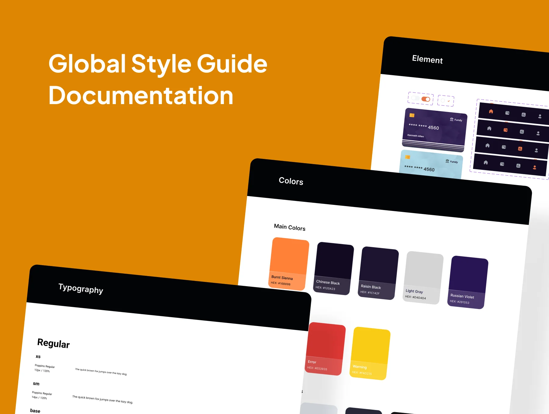
Task: Click the home icon in the chart-highlighted navigation bar
Action: (x=487, y=146)
